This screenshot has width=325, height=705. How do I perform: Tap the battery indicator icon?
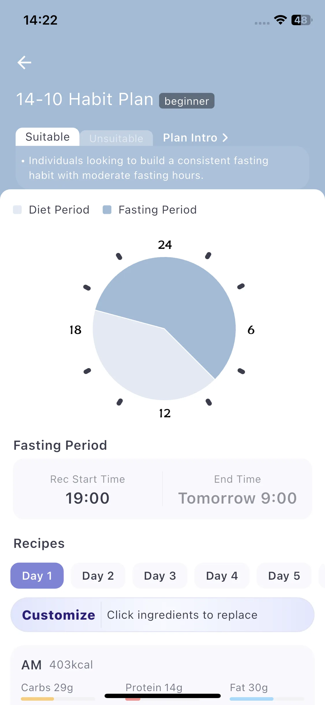pos(302,20)
